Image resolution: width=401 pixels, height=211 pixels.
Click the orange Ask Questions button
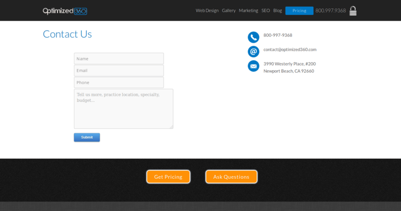click(231, 177)
